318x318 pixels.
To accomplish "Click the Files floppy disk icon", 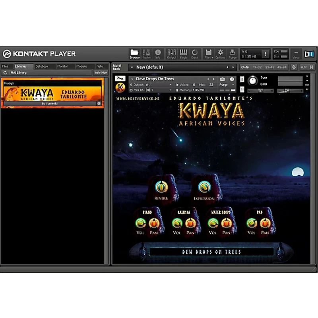I will [x=209, y=54].
